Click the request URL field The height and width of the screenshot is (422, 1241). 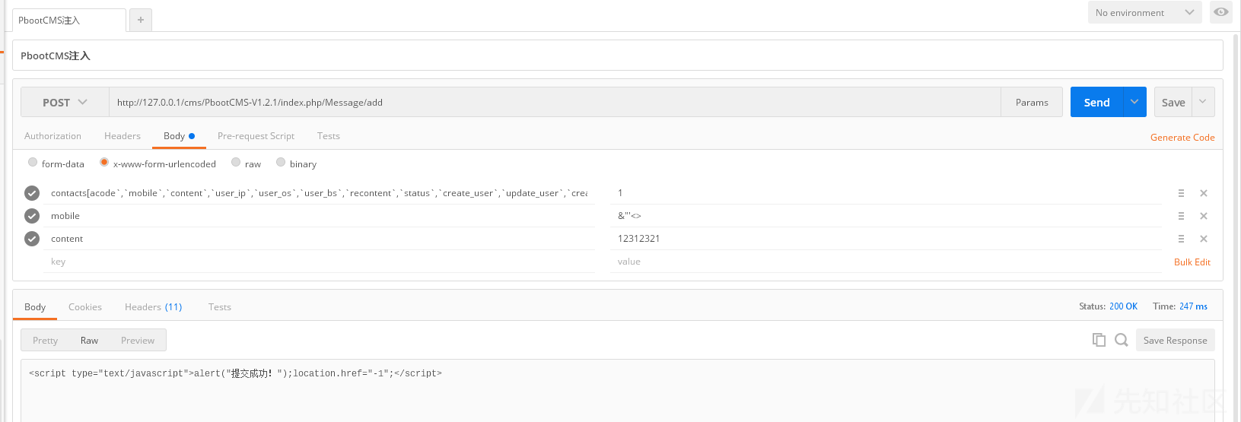pyautogui.click(x=555, y=102)
